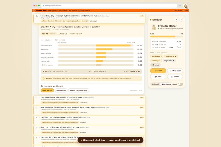This screenshot has height=147, width=221.
Task: Click the dwell time driver bar
Action: pos(96,49)
